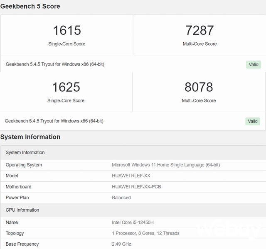266x249 pixels.
Task: Click the HUAWEI RLEF-XX-PCB motherboard value
Action: tap(136, 187)
